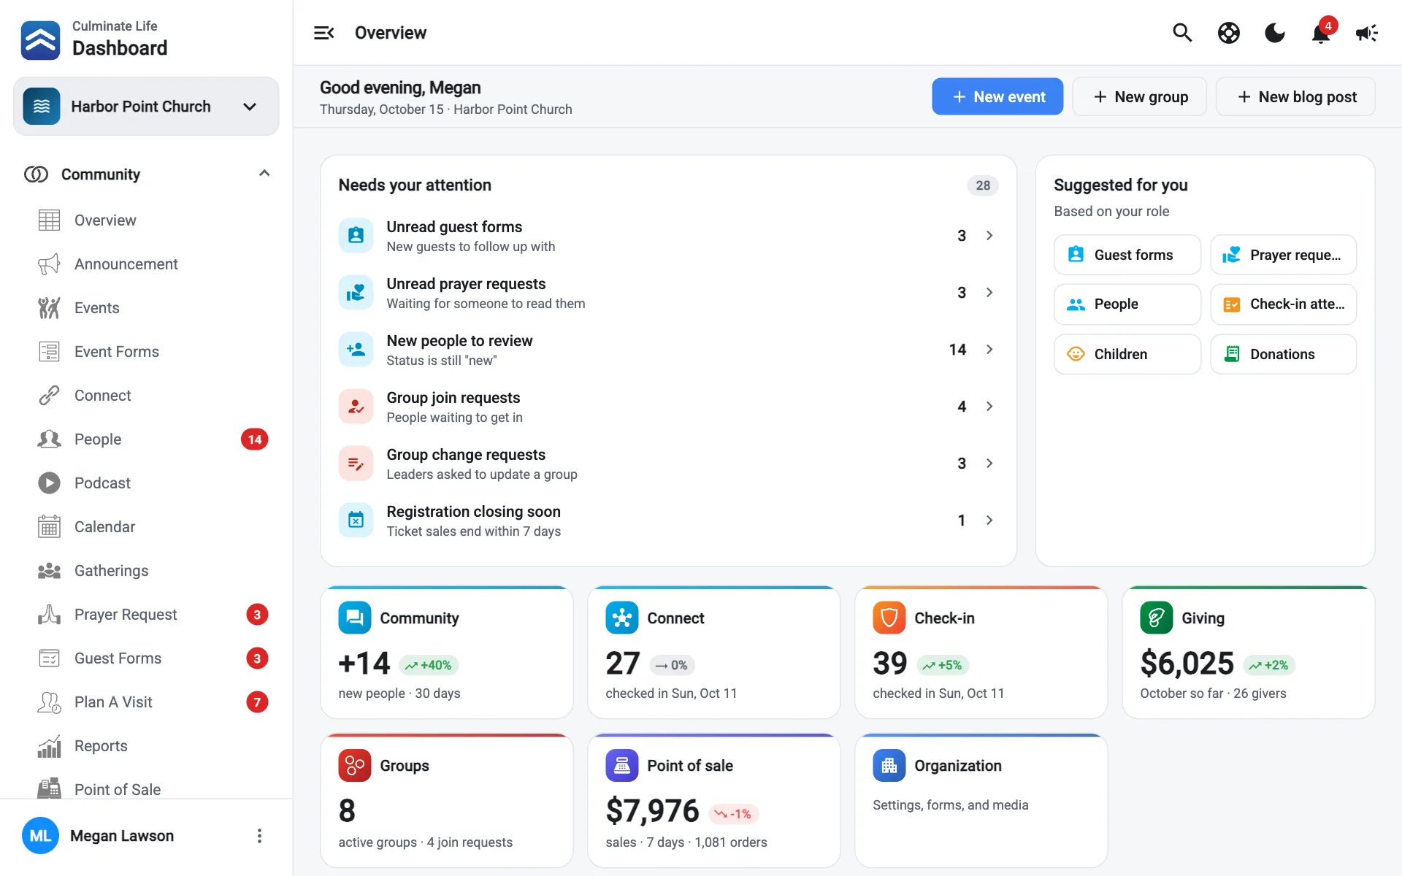
Task: Click the Children face icon shortcut
Action: coord(1076,354)
